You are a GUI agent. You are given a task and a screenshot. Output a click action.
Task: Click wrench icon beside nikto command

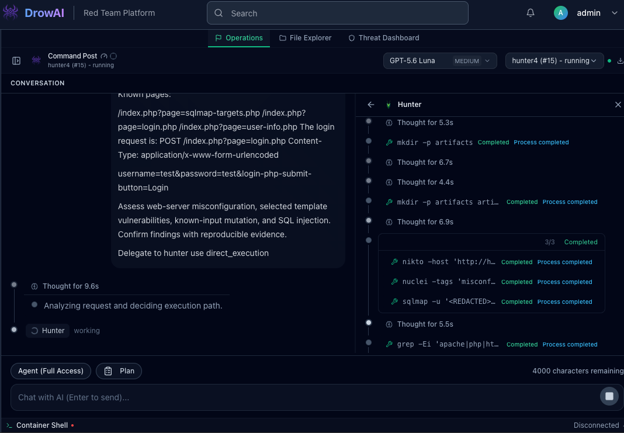click(x=394, y=262)
